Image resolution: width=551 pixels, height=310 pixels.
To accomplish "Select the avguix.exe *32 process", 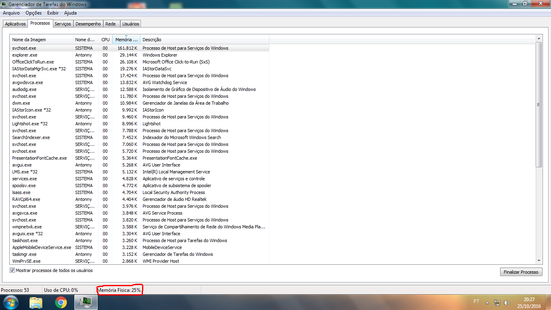I will tap(139, 234).
